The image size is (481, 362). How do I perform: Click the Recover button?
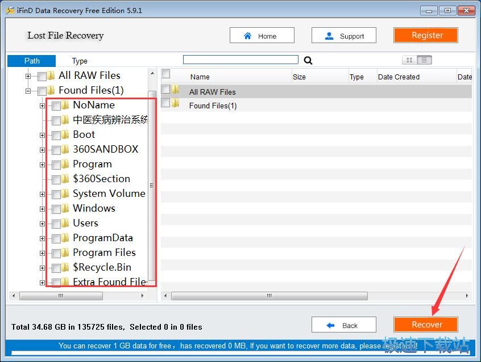tap(426, 324)
